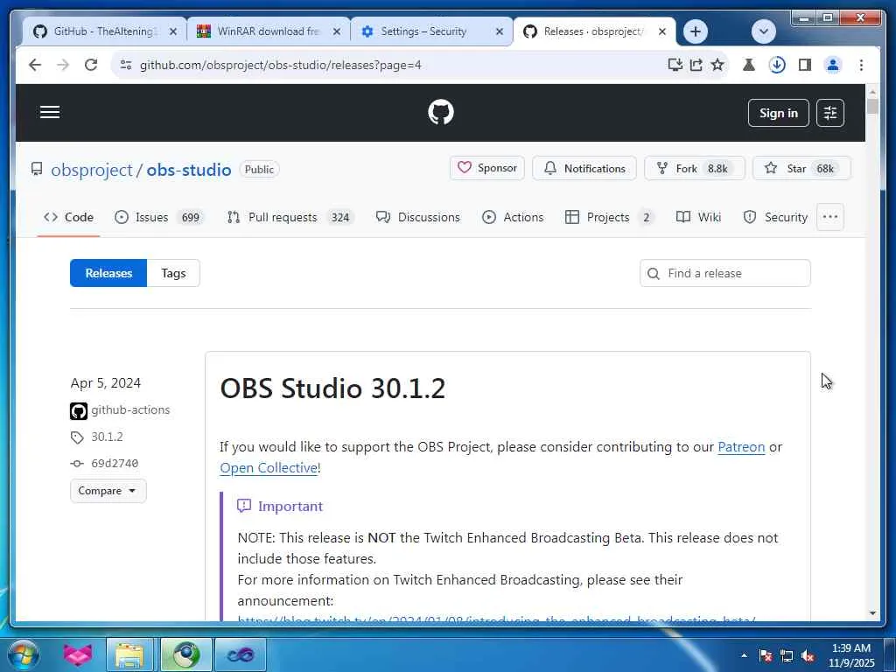Click the muted volume tray icon
Screen dimensions: 896x672
[808, 655]
